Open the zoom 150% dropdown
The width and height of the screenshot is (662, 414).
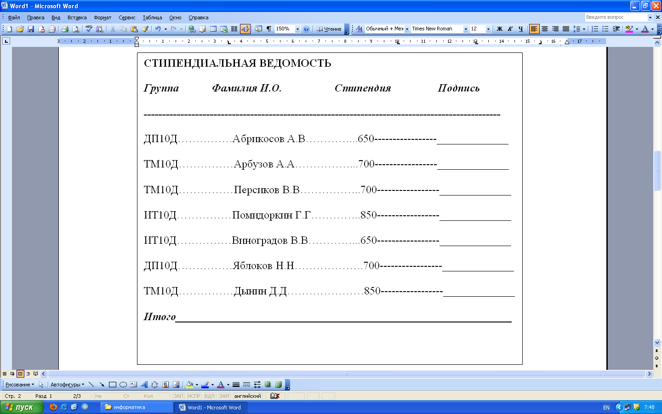pos(297,29)
